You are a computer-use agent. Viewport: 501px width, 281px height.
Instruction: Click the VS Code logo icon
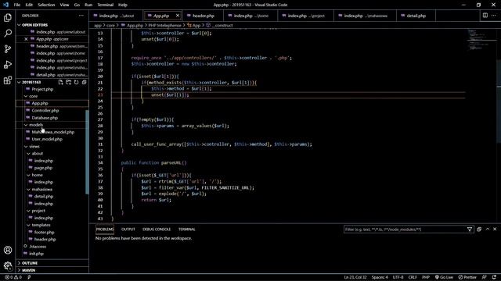coord(5,5)
